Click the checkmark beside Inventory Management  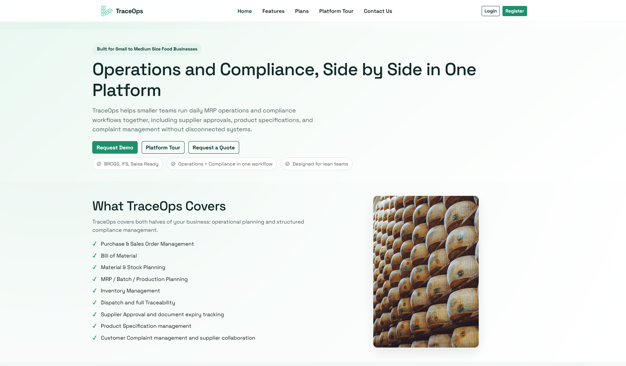click(x=95, y=290)
